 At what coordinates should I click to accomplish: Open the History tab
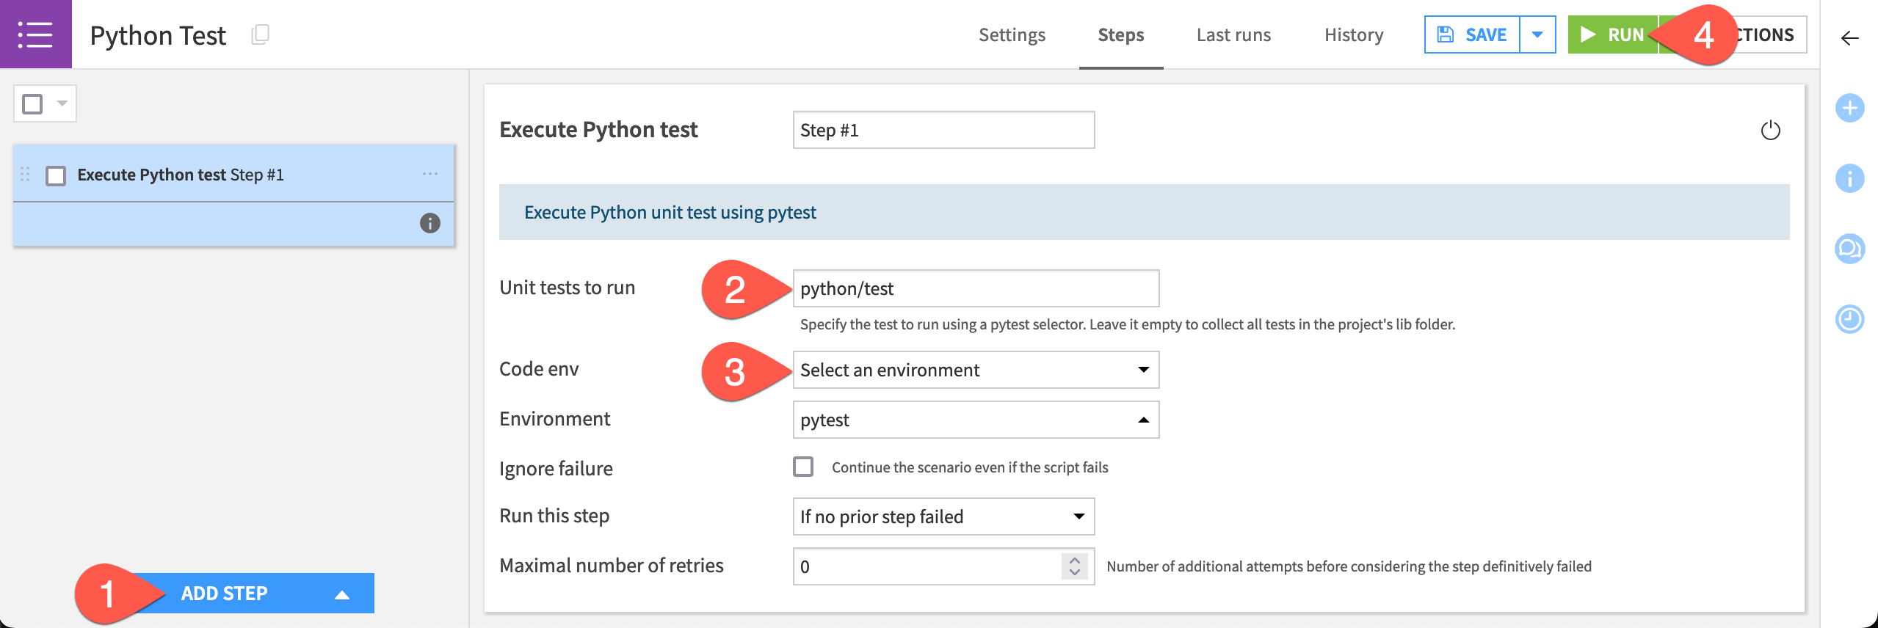1354,34
